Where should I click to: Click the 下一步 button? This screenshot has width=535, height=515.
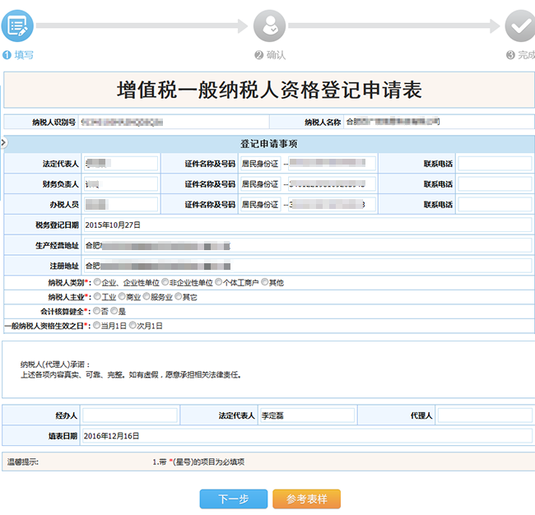233,499
